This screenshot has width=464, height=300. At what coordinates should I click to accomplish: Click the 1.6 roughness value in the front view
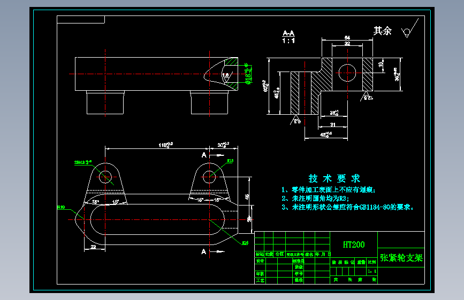point(225,75)
